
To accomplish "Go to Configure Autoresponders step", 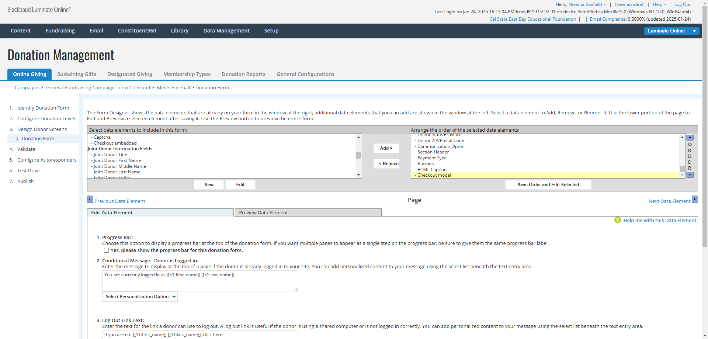I will coord(47,160).
